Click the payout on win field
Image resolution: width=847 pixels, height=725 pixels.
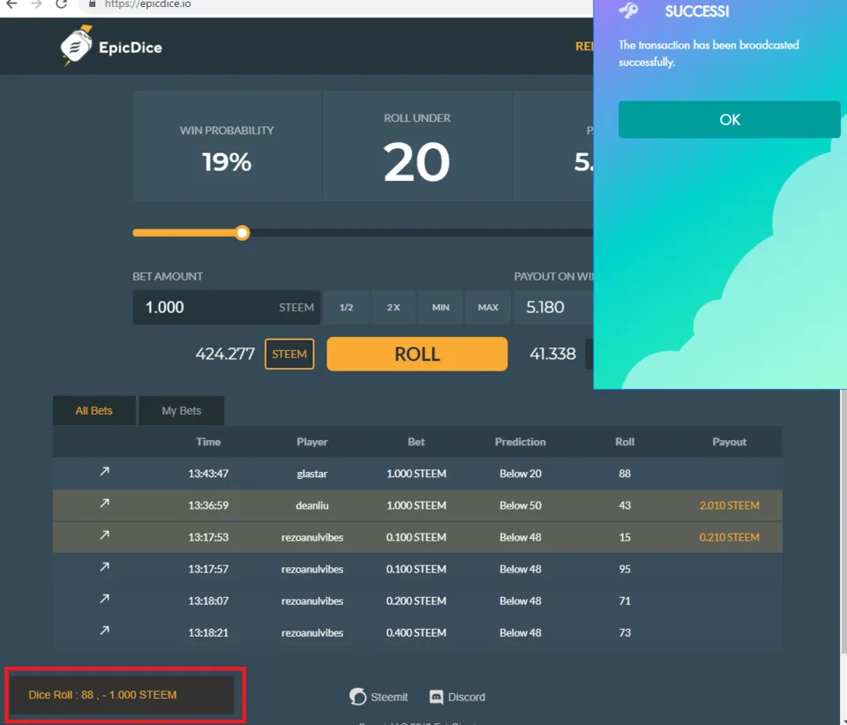tap(553, 307)
